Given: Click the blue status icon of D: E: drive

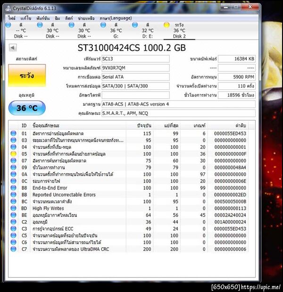Looking at the screenshot, I should (x=135, y=25).
